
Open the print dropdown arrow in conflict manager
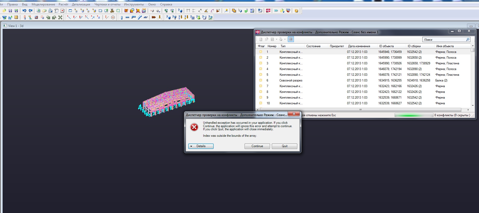[x=285, y=39]
